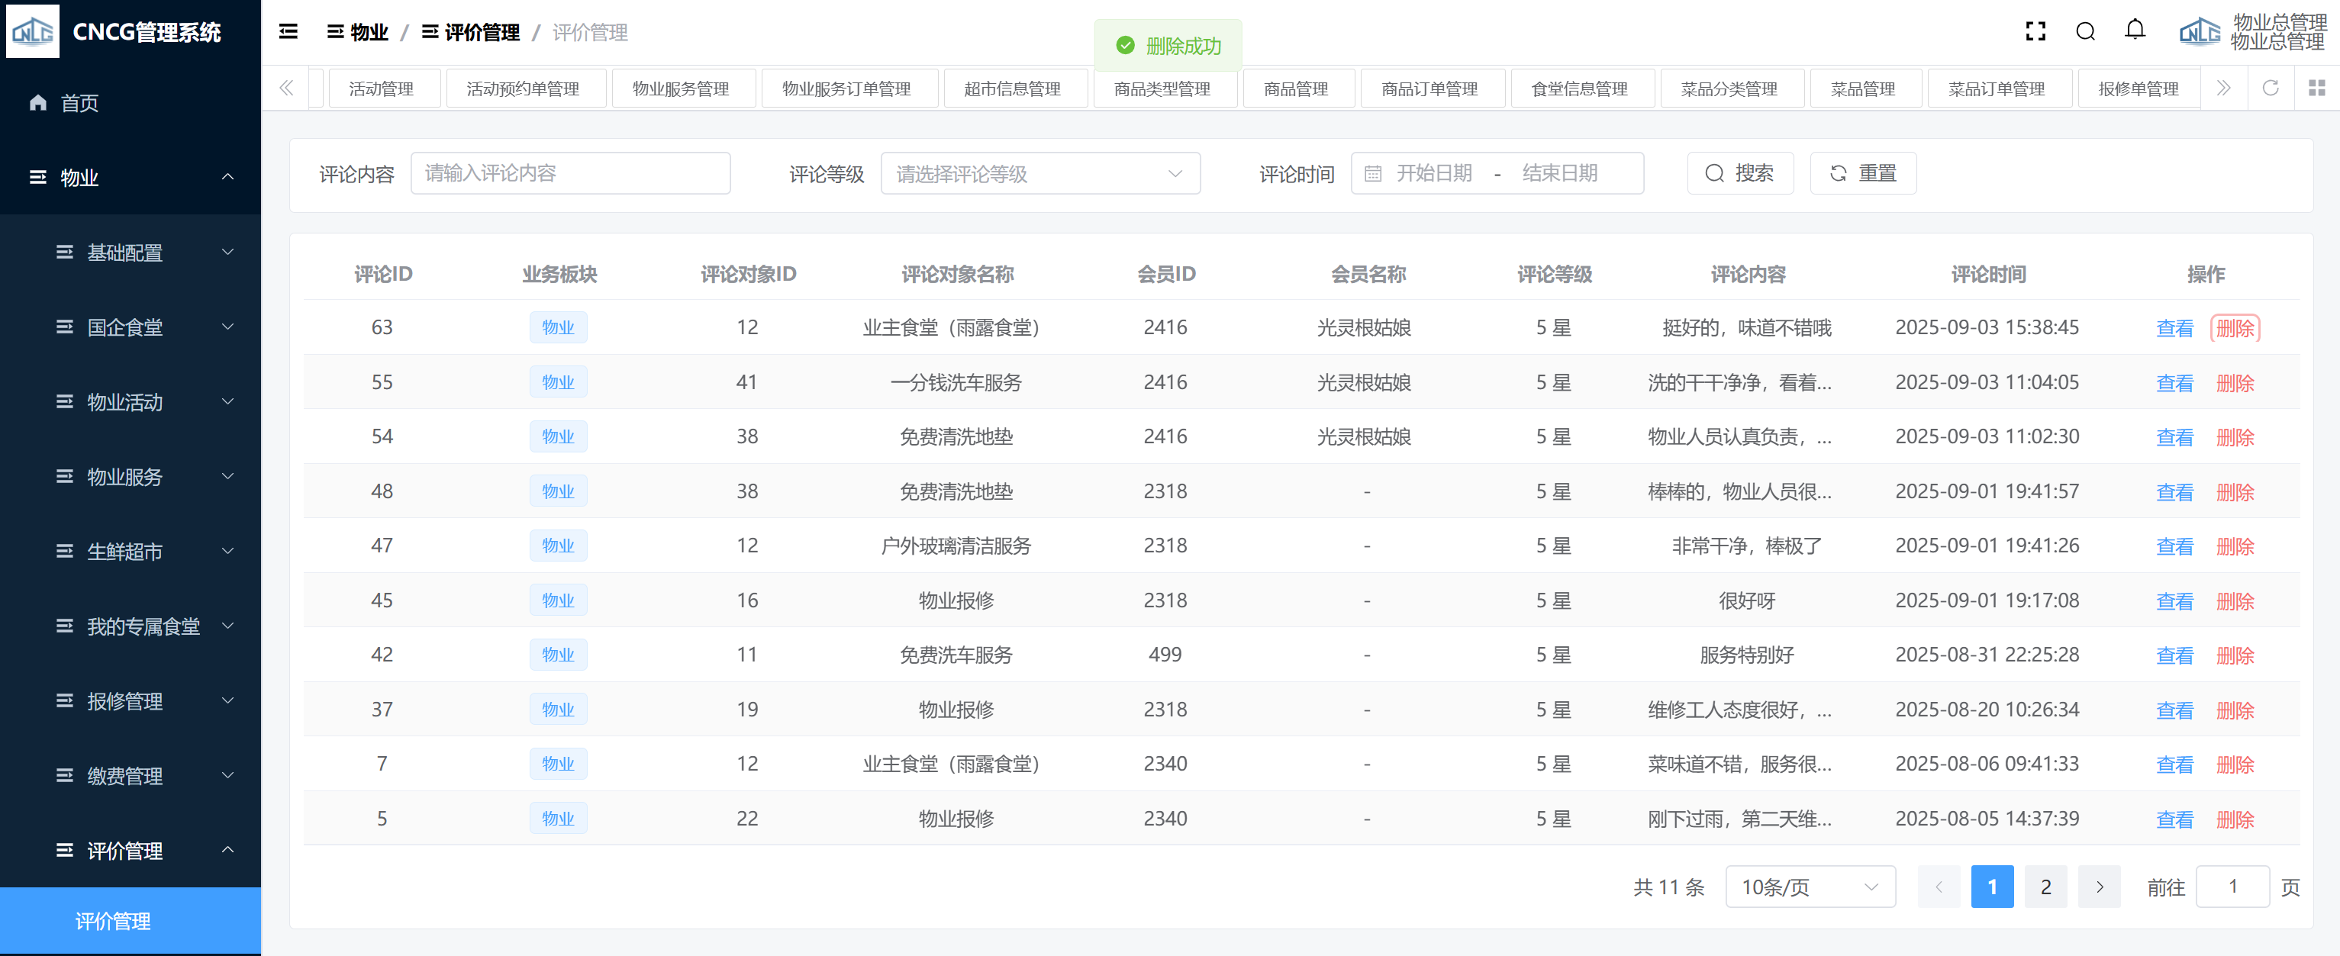Open the header search magnifier icon
This screenshot has width=2340, height=956.
click(2085, 32)
